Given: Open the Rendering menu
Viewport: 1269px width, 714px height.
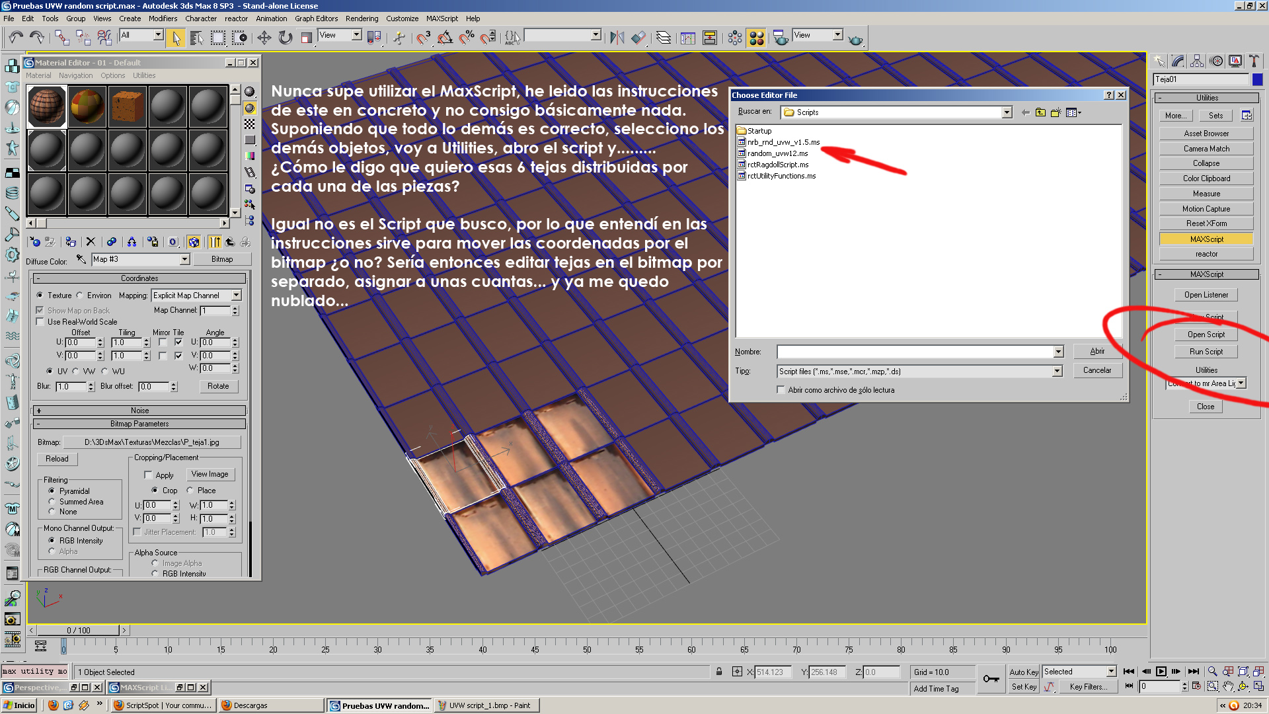Looking at the screenshot, I should pyautogui.click(x=362, y=19).
